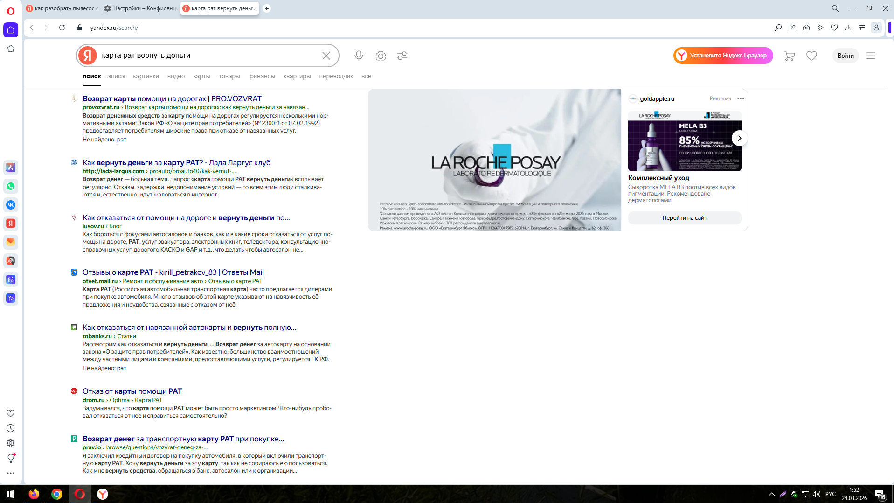Take a snapshot with the toolbar camera icon
Image resolution: width=894 pixels, height=503 pixels.
point(806,28)
